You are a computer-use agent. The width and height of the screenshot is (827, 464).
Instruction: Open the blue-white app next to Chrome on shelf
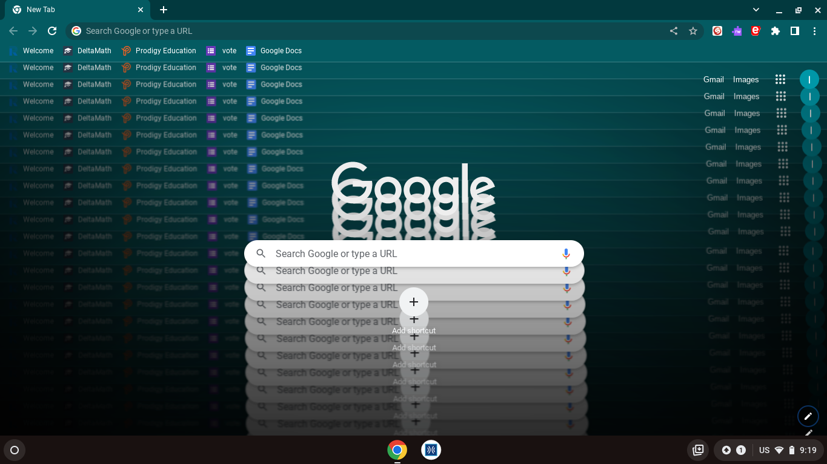[431, 450]
